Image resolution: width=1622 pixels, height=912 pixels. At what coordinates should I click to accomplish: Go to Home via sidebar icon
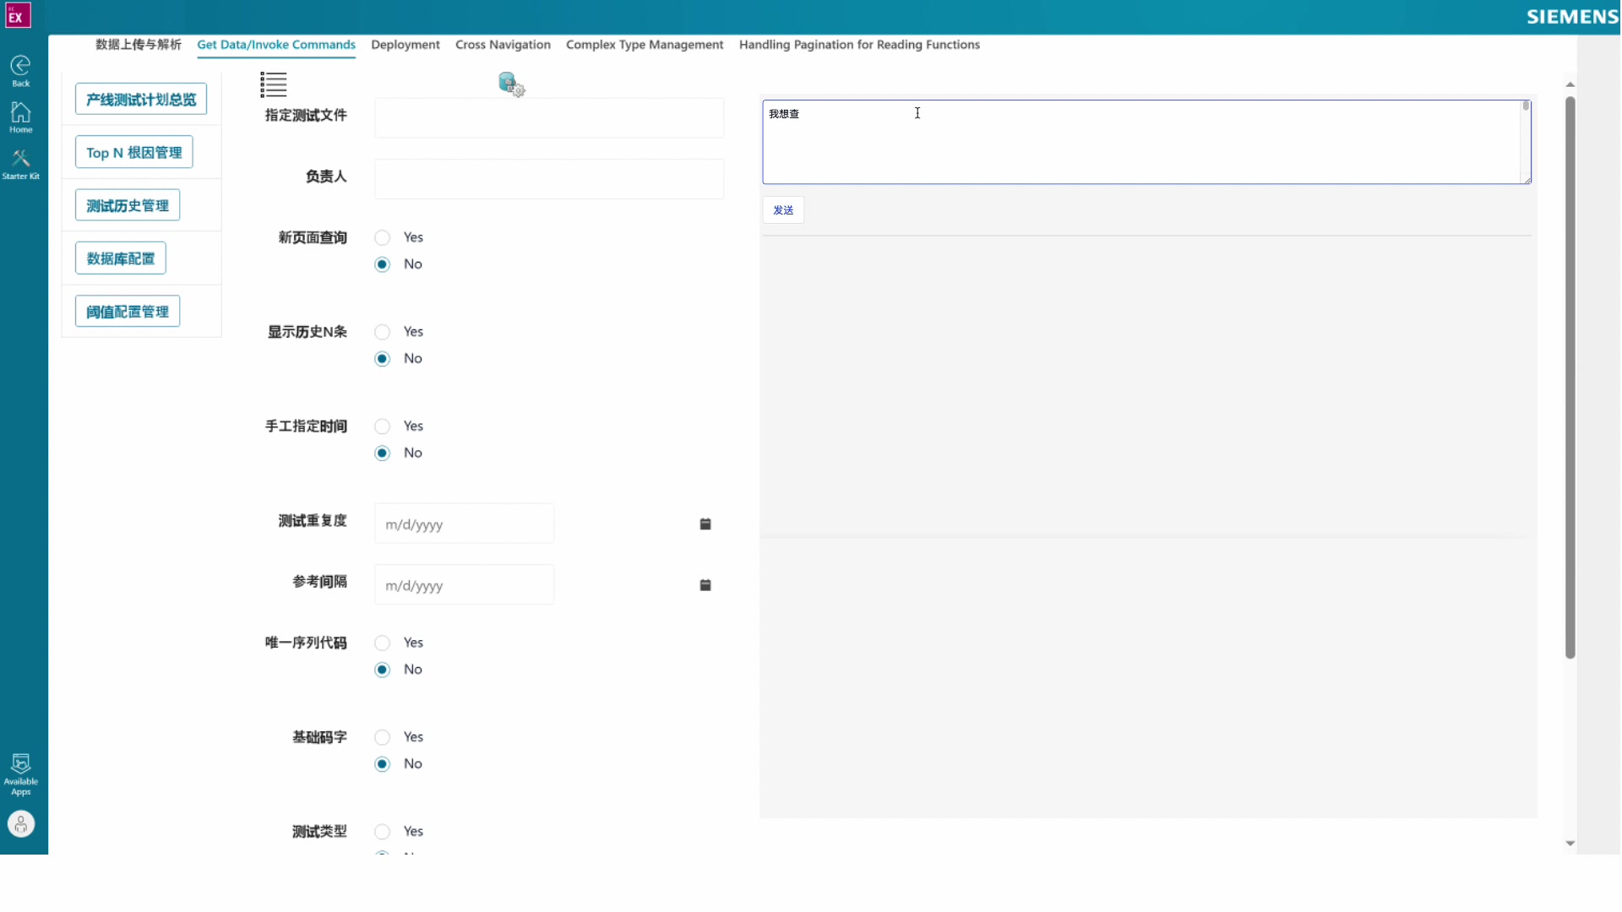click(x=20, y=113)
